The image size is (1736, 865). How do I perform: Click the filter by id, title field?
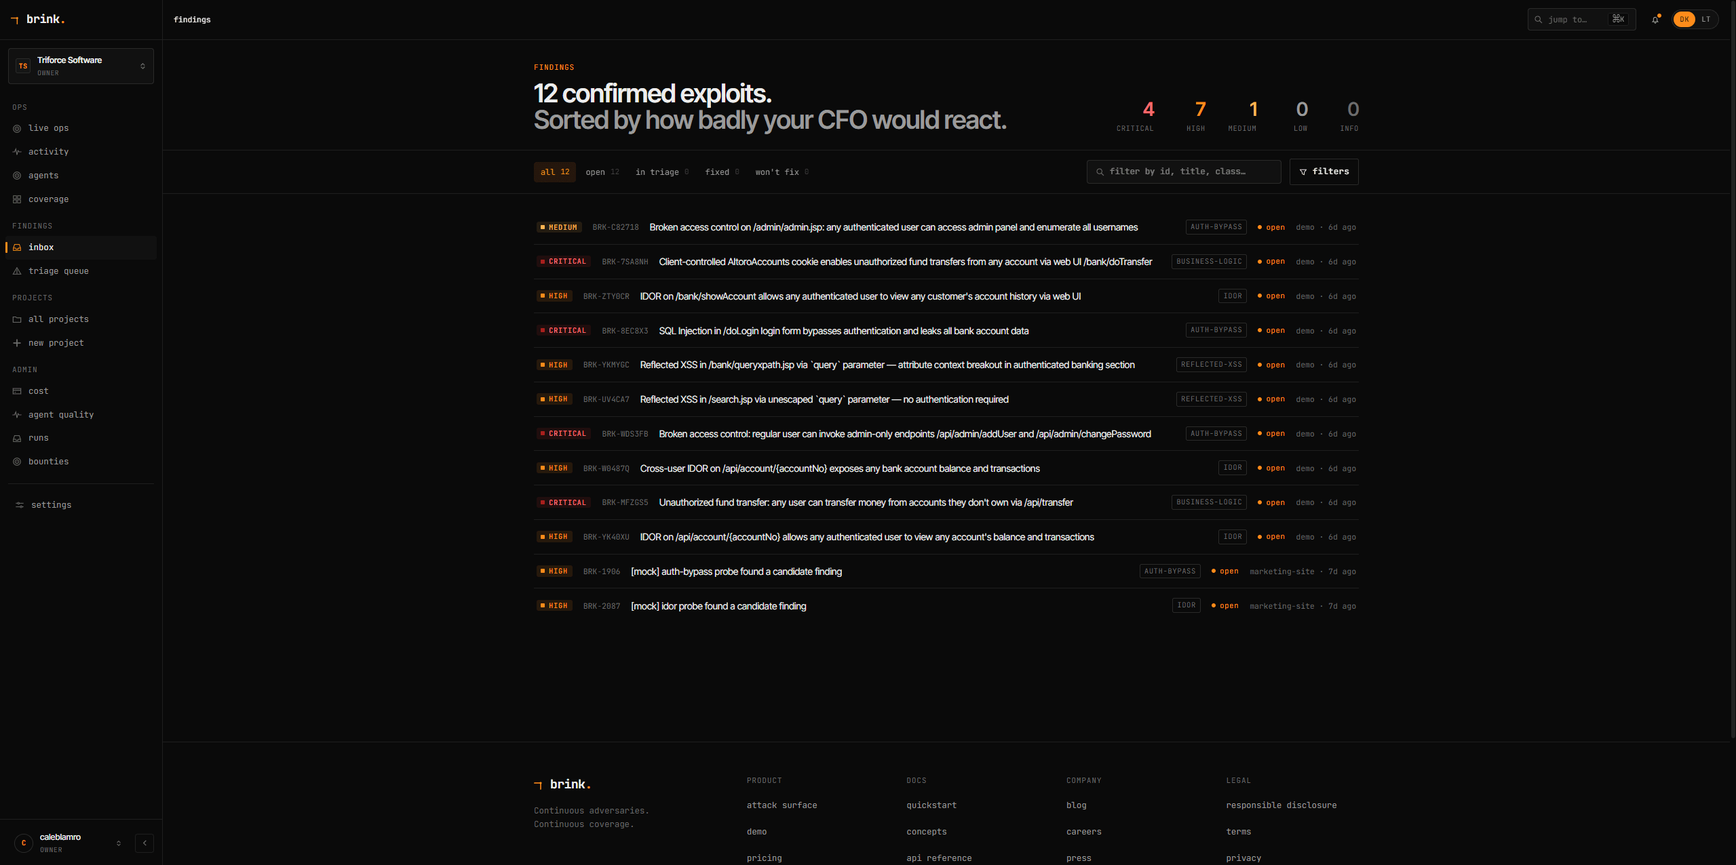[x=1184, y=172]
